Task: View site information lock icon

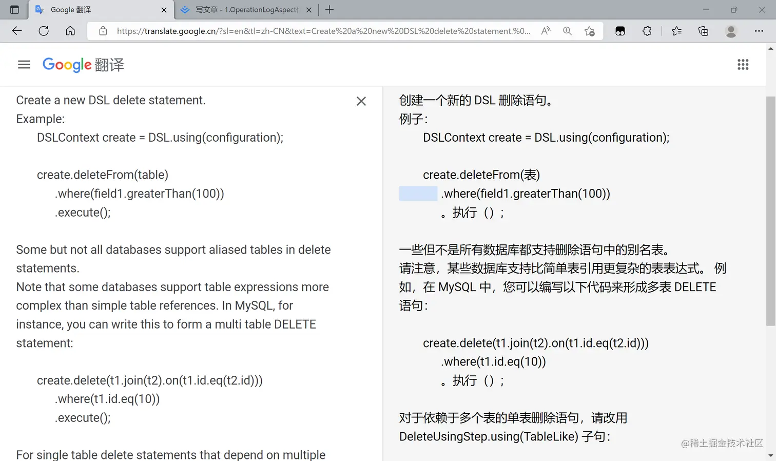Action: coord(103,31)
